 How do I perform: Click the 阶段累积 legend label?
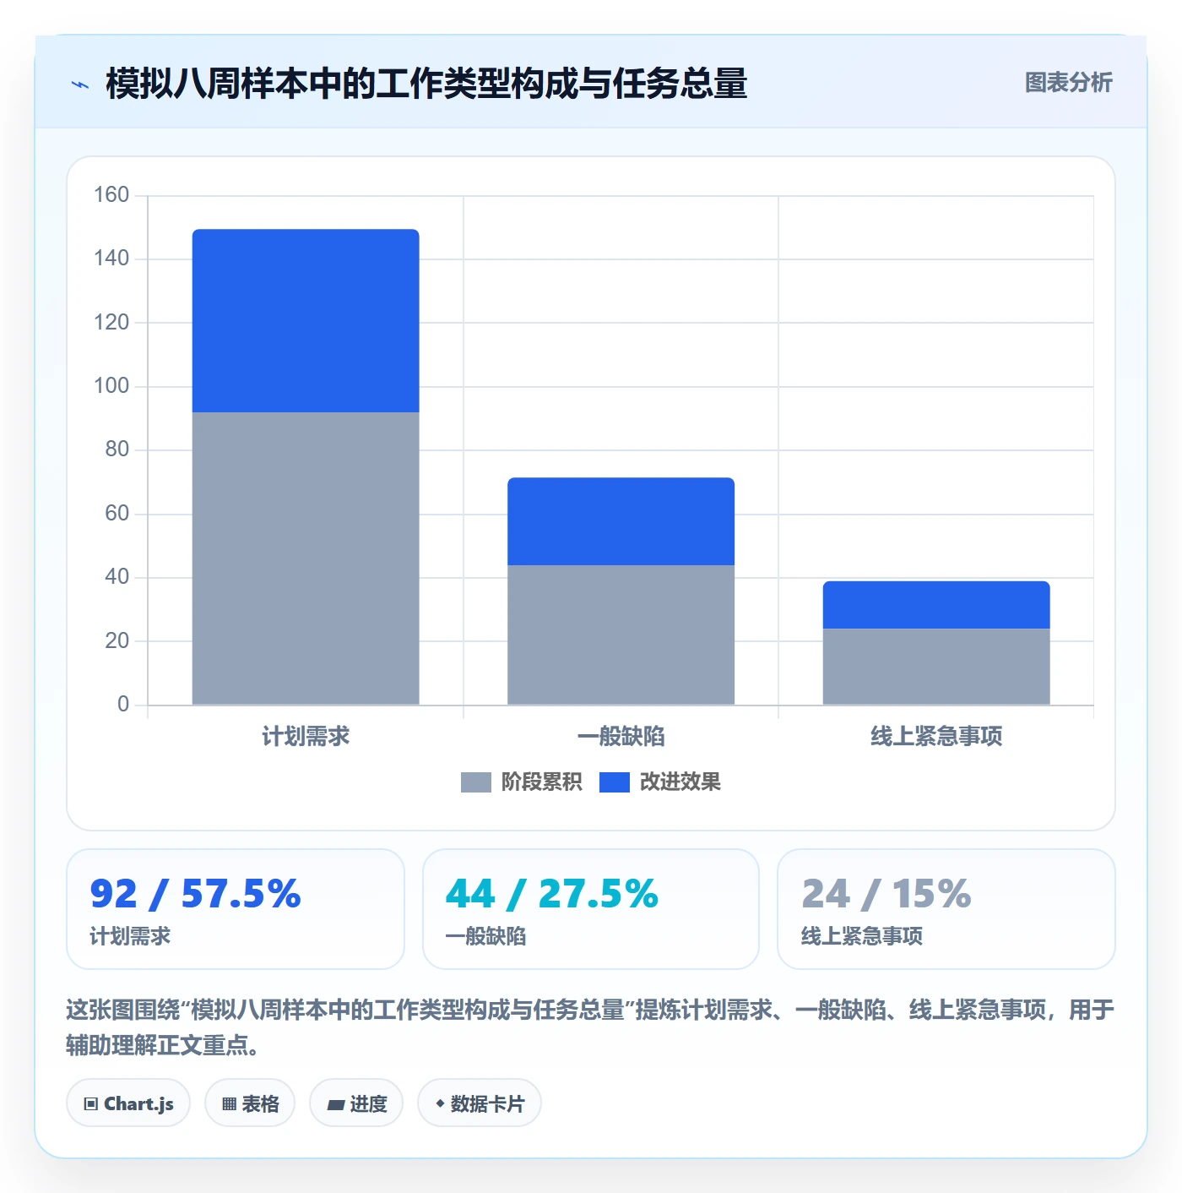[541, 782]
